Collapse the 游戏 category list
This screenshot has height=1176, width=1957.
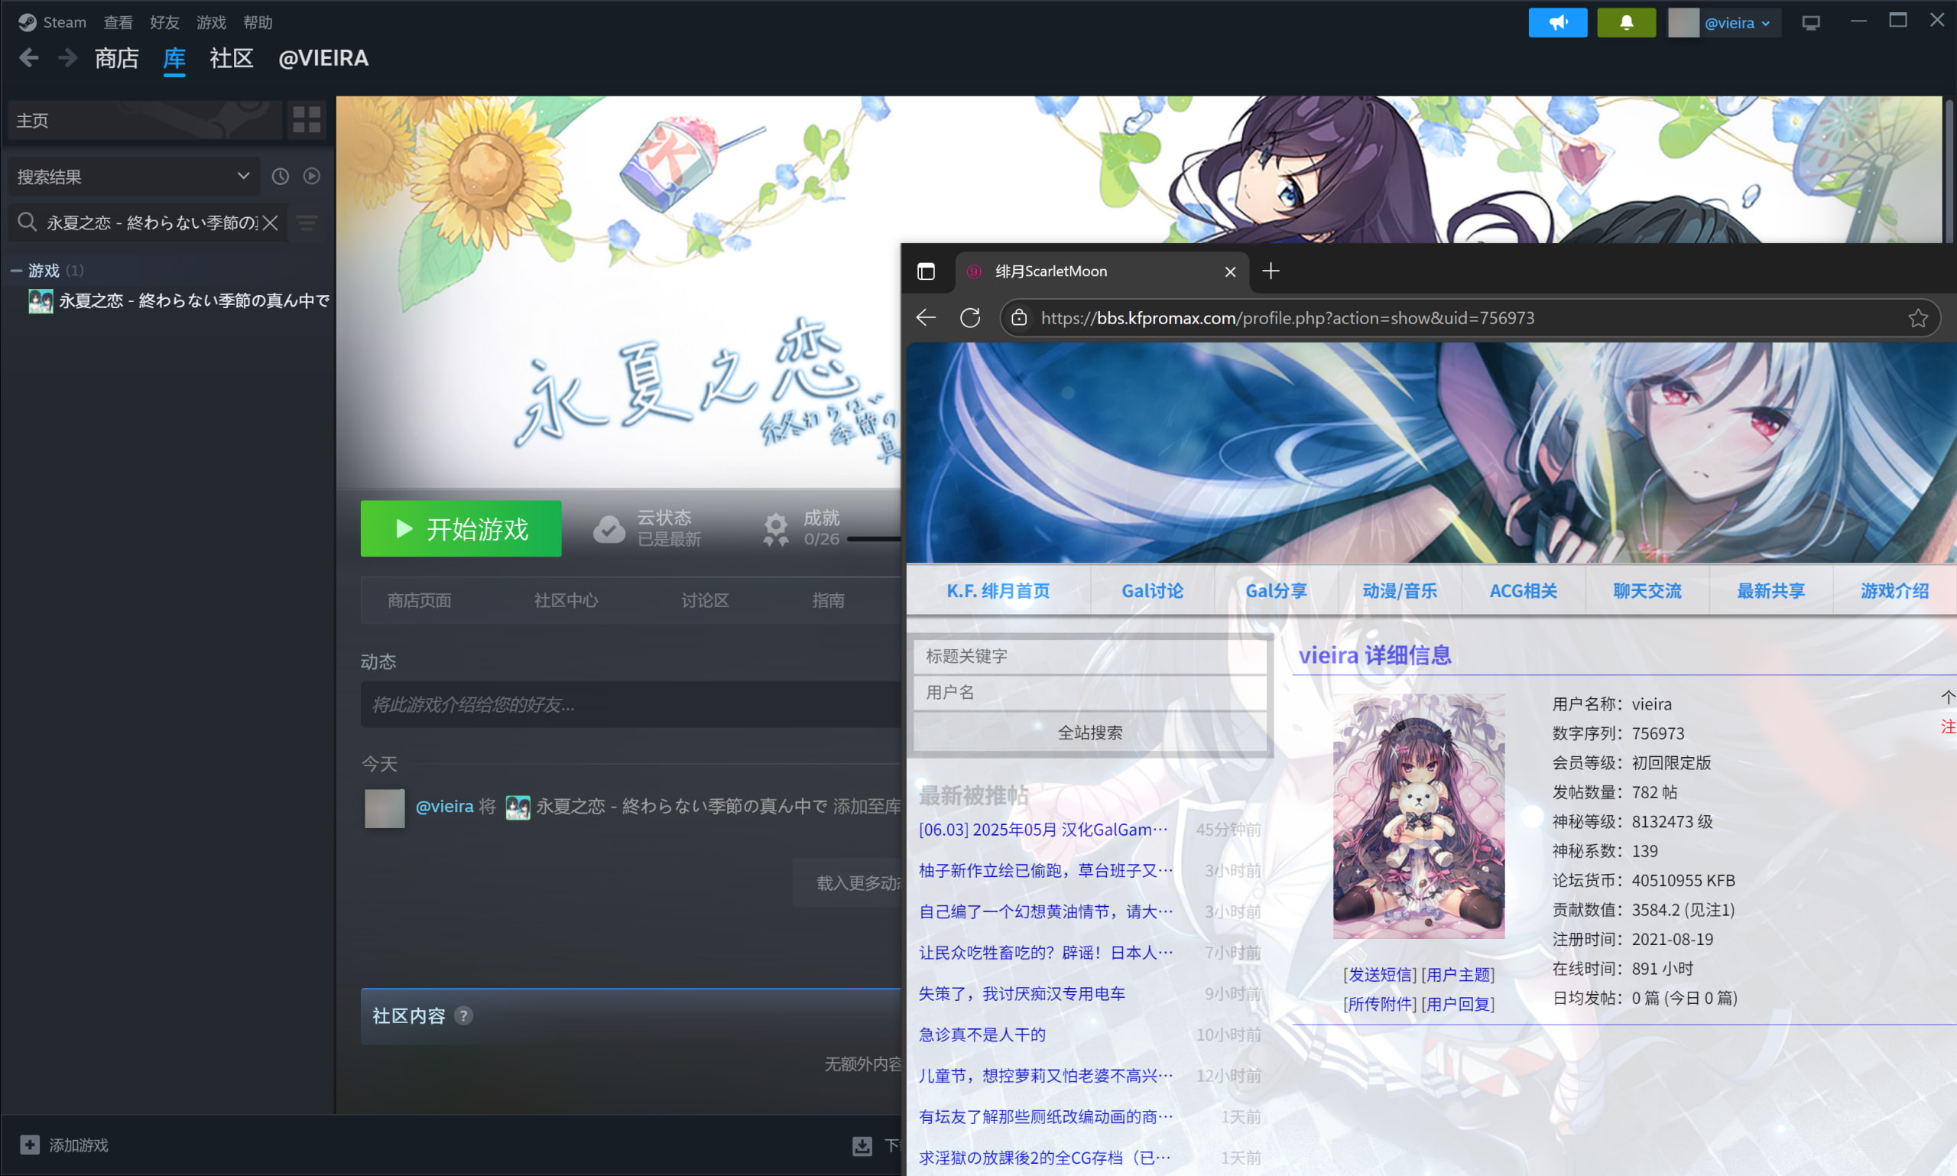16,271
